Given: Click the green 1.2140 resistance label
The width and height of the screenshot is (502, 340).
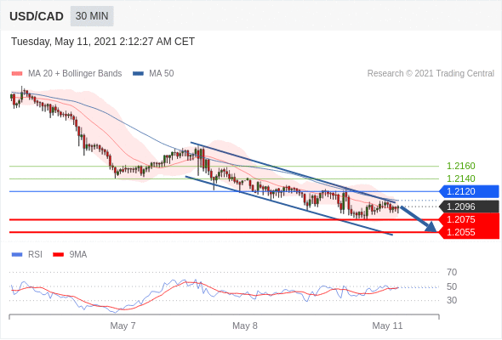Looking at the screenshot, I should coord(460,178).
